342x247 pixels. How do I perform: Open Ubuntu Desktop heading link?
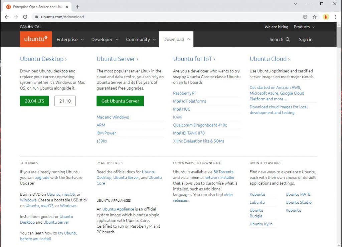click(43, 59)
